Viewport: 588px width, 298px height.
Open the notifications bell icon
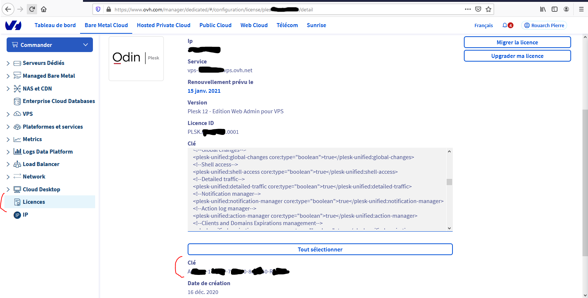point(505,25)
